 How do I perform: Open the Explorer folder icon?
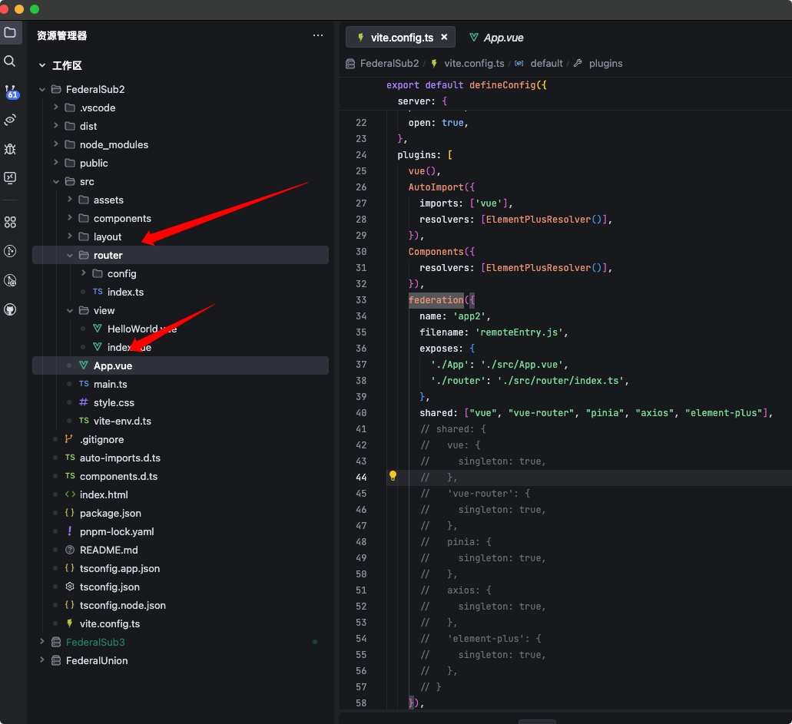(10, 33)
